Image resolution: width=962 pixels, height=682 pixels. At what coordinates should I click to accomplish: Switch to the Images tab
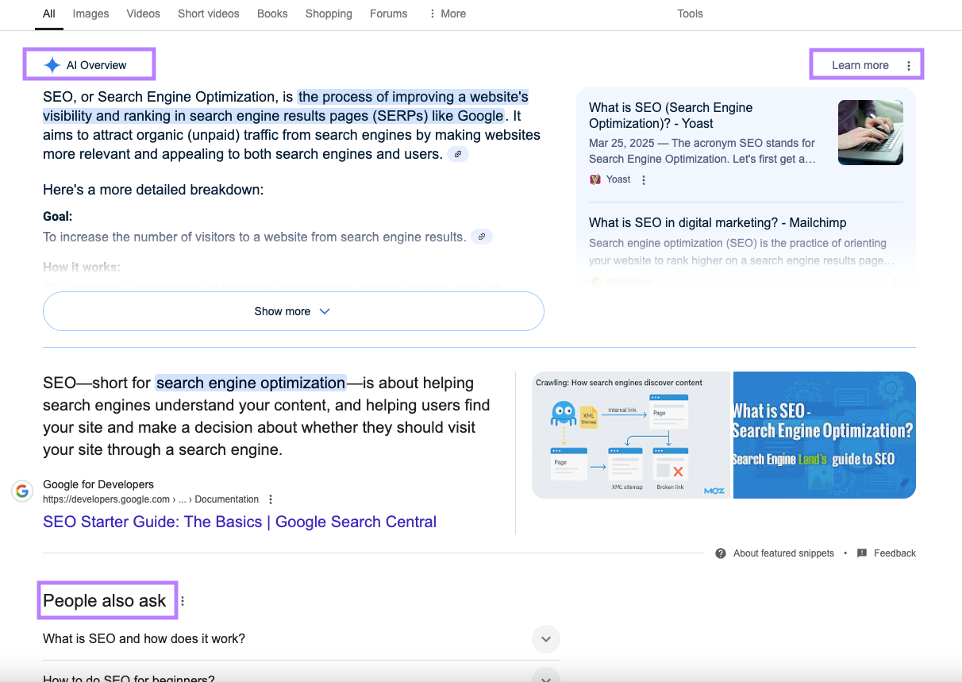(x=90, y=13)
